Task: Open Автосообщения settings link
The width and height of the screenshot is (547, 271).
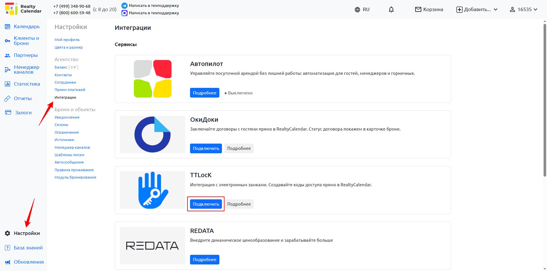Action: click(x=69, y=162)
